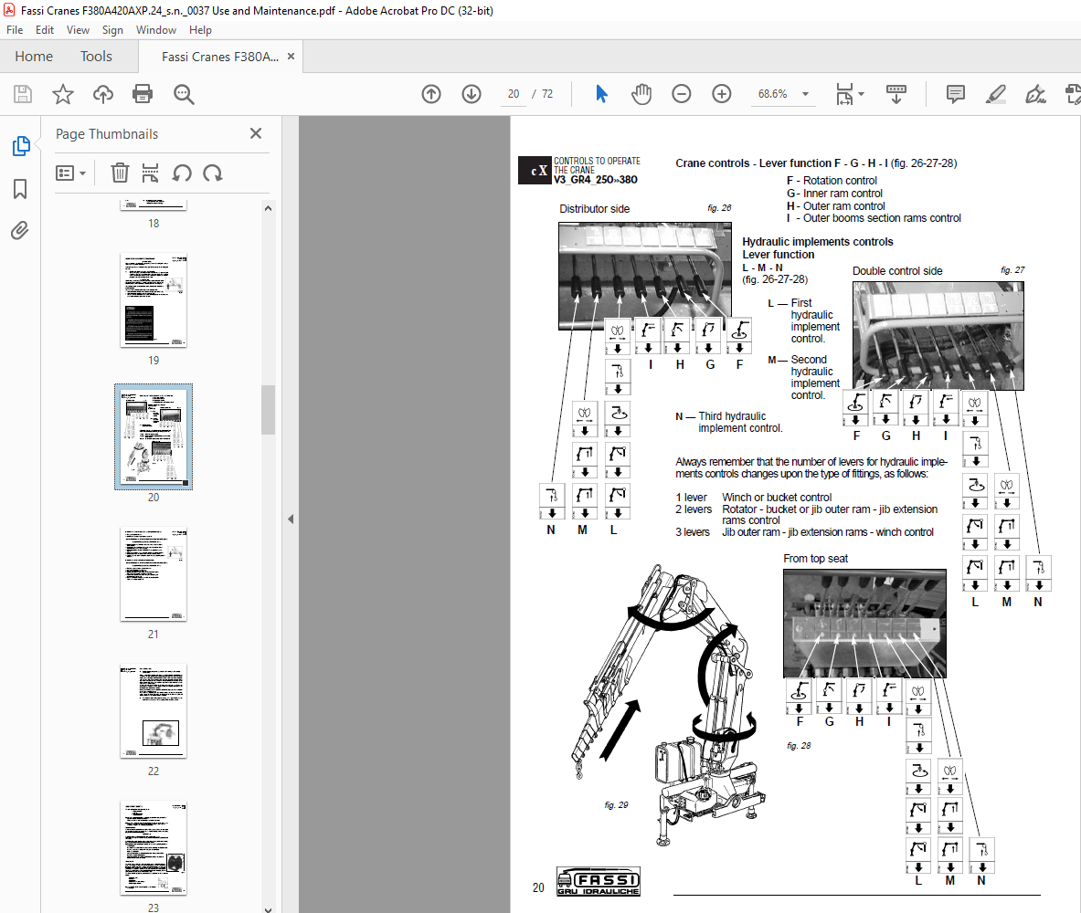Collapse the navigation pane with the arrow
Image resolution: width=1081 pixels, height=913 pixels.
coord(291,519)
